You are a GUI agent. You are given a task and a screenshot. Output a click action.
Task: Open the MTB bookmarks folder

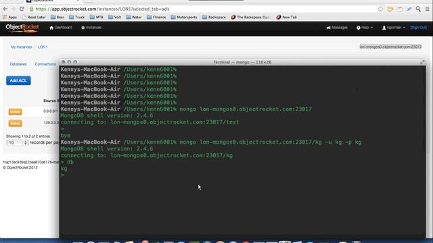point(96,17)
